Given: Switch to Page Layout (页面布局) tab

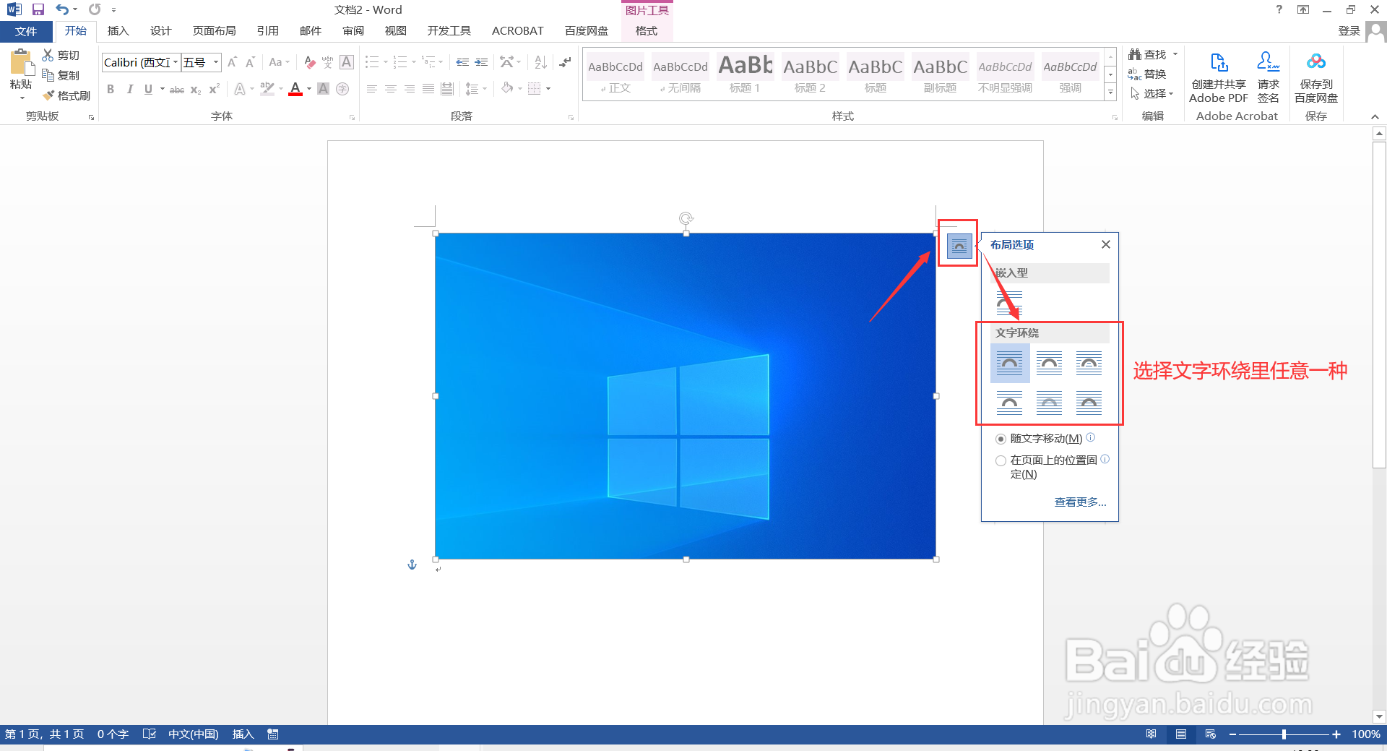Looking at the screenshot, I should pyautogui.click(x=214, y=31).
